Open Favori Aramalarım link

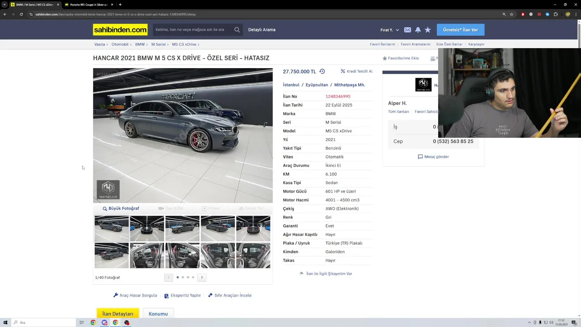[415, 45]
